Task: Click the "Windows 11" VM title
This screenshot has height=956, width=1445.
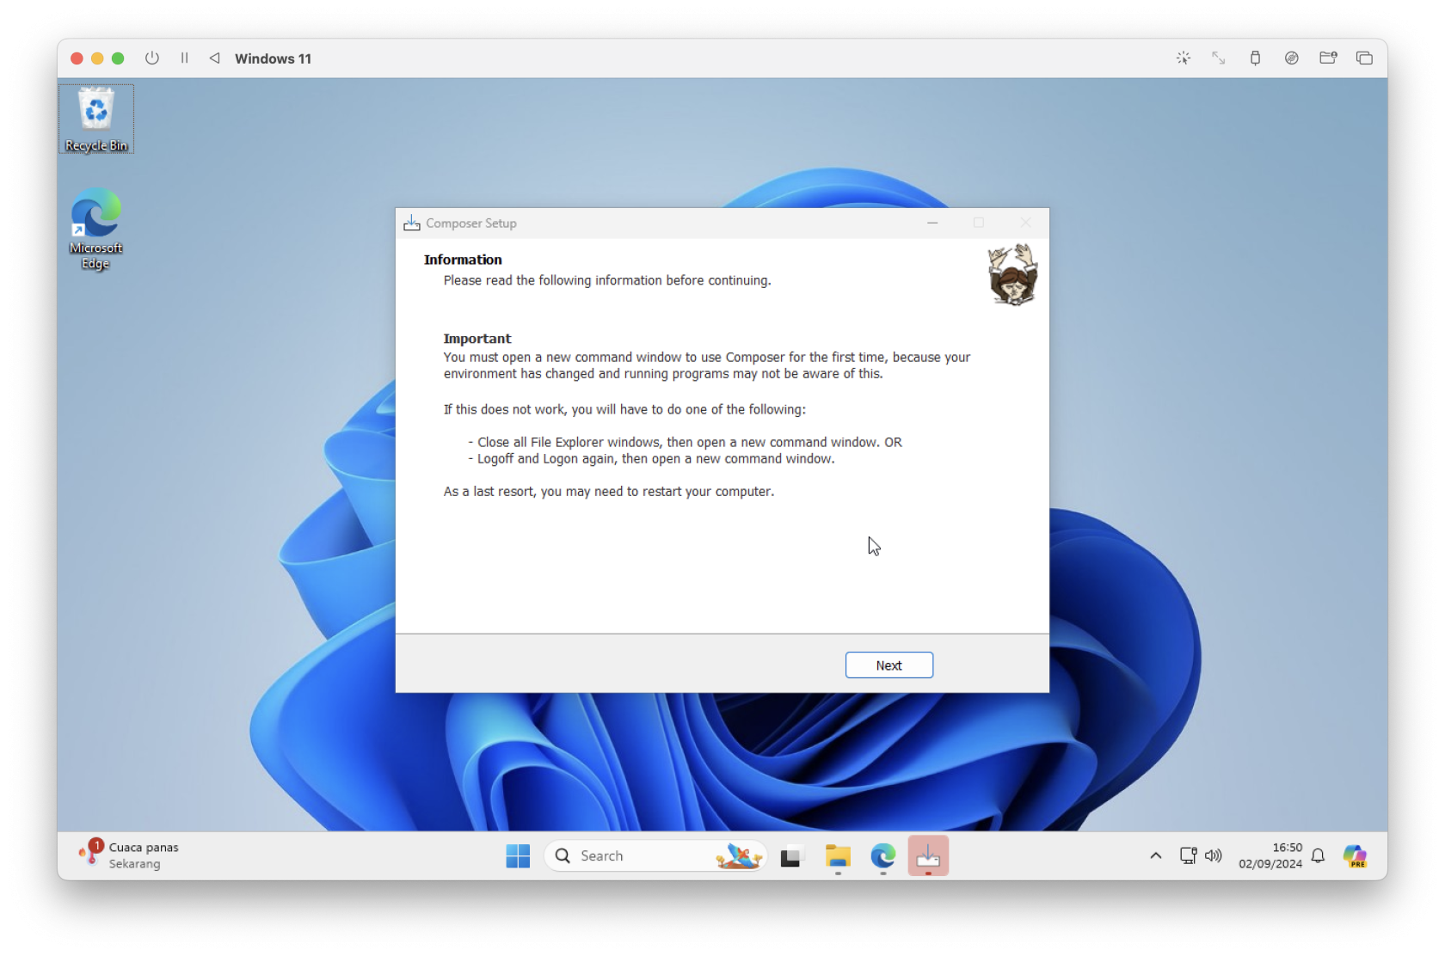Action: [273, 58]
